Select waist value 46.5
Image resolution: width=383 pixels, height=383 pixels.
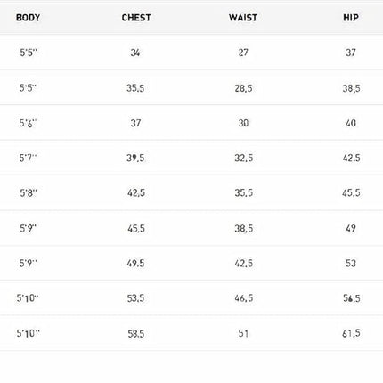[x=244, y=297]
